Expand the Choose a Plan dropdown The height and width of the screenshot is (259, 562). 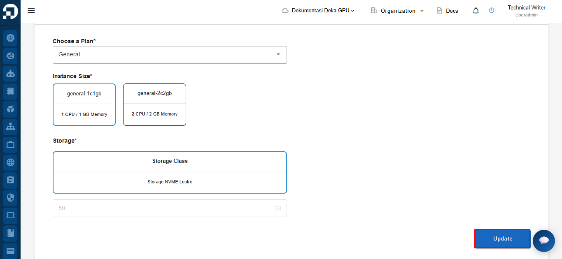pyautogui.click(x=170, y=55)
